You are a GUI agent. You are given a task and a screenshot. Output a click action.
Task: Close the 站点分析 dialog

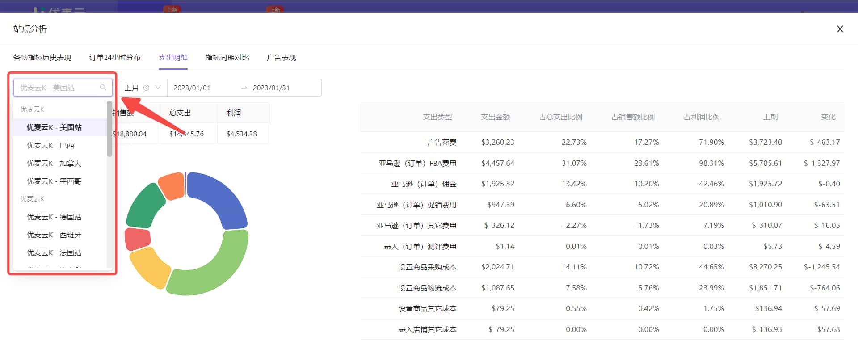pos(840,29)
